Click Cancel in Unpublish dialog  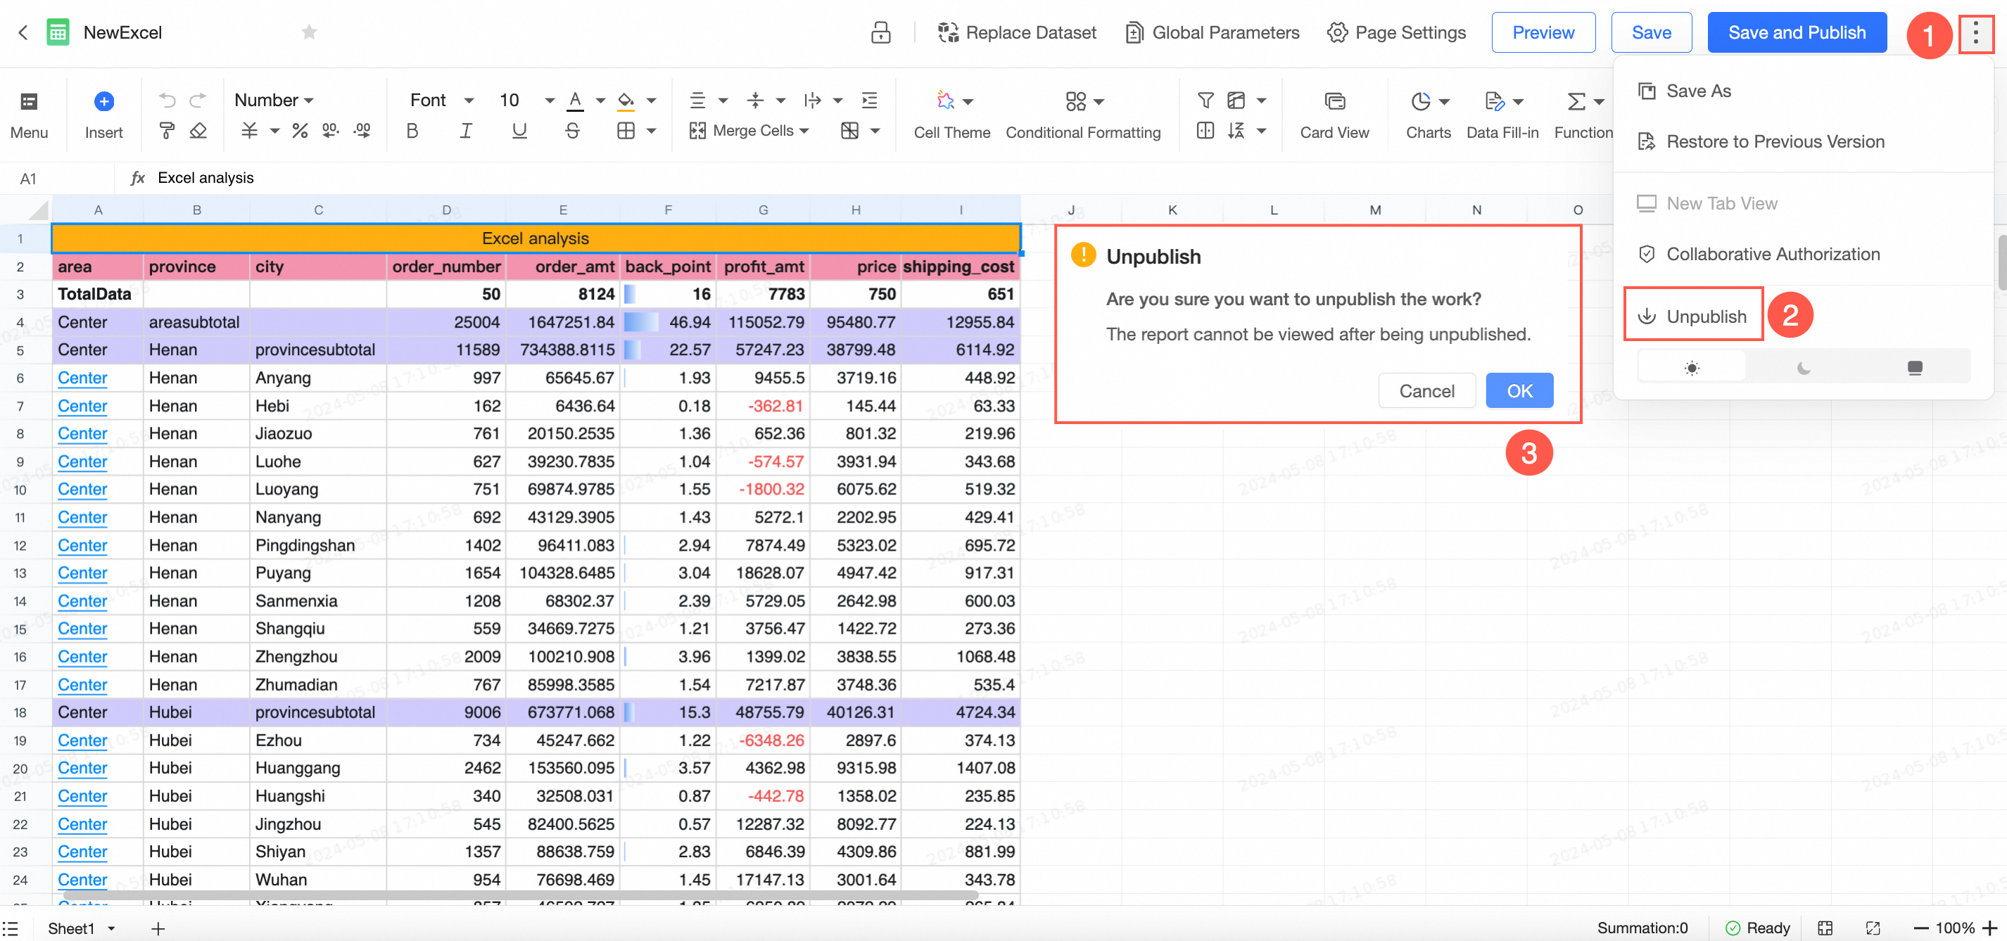1426,391
